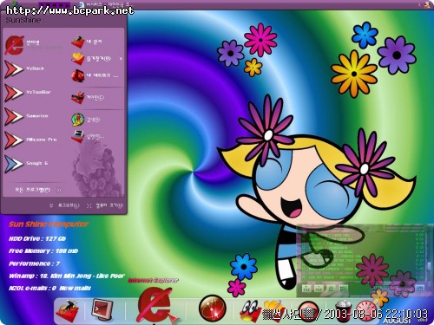This screenshot has height=325, width=434.
Task: Click the Winamp playlist MISC button
Action: pyautogui.click(x=343, y=289)
